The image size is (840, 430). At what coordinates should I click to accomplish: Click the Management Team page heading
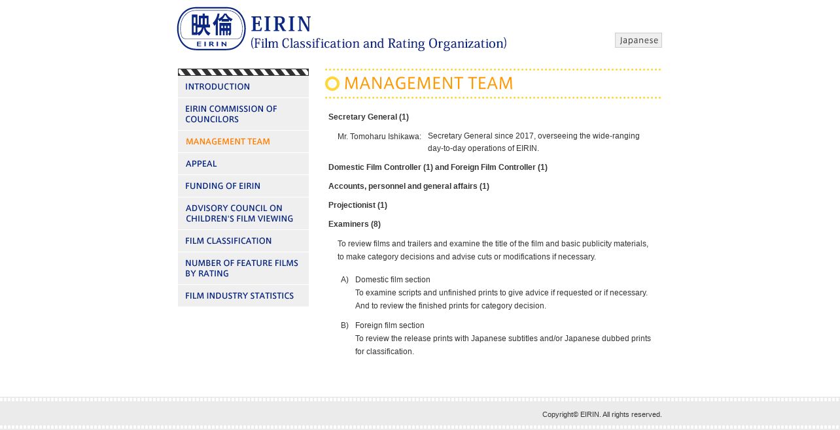coord(429,84)
